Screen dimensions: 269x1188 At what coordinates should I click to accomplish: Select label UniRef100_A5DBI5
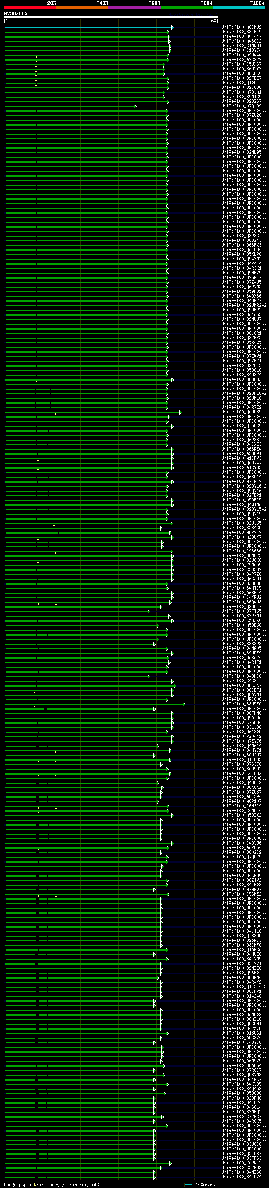pyautogui.click(x=241, y=500)
